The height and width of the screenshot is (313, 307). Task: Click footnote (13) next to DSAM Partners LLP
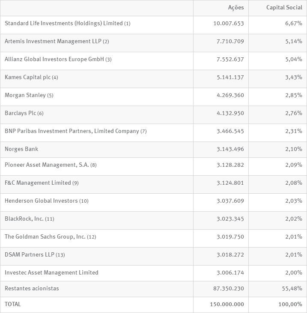60,255
